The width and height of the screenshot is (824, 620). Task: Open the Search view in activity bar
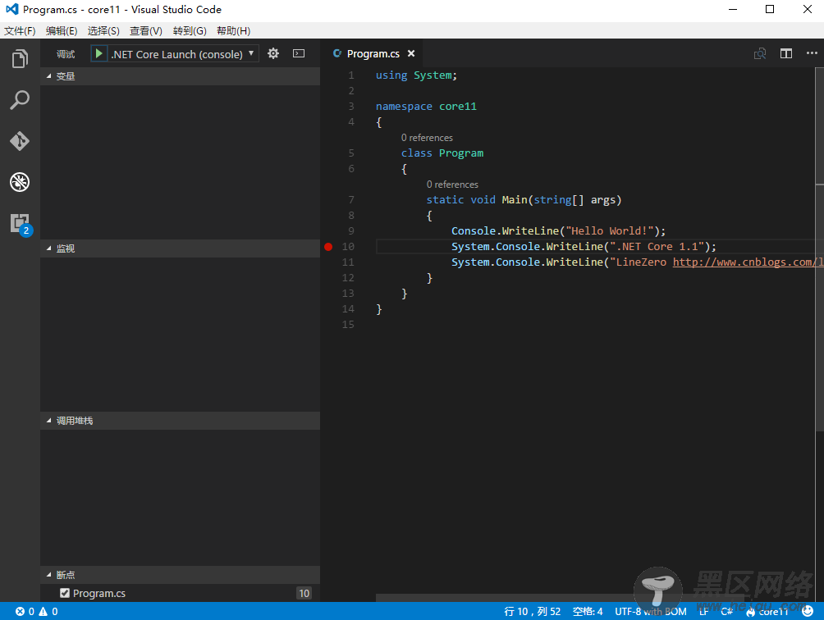(x=20, y=100)
